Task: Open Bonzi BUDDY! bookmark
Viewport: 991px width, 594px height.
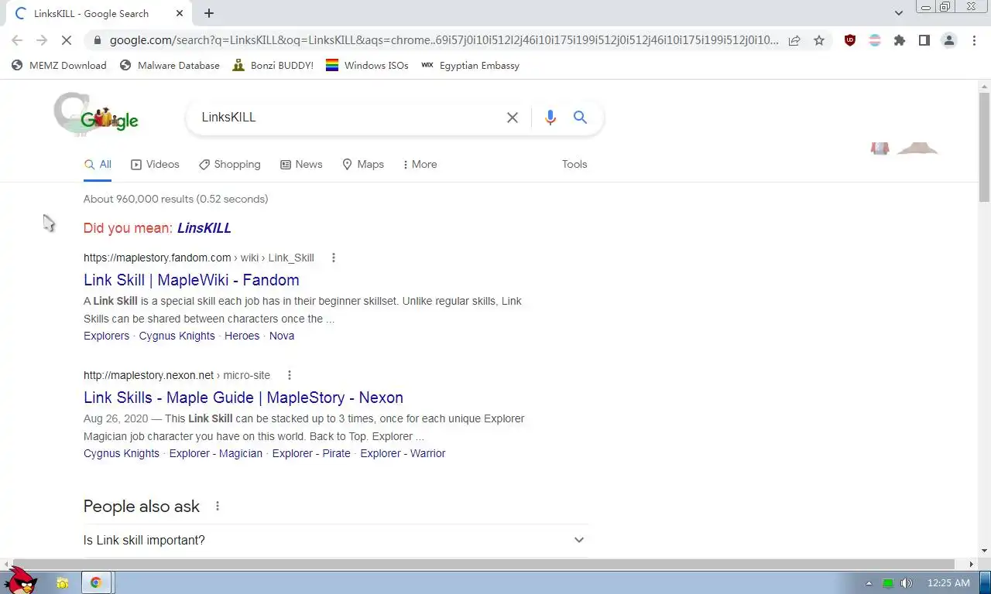Action: coord(273,66)
